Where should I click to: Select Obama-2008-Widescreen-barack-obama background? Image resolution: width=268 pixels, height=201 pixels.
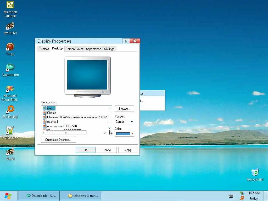[77, 117]
